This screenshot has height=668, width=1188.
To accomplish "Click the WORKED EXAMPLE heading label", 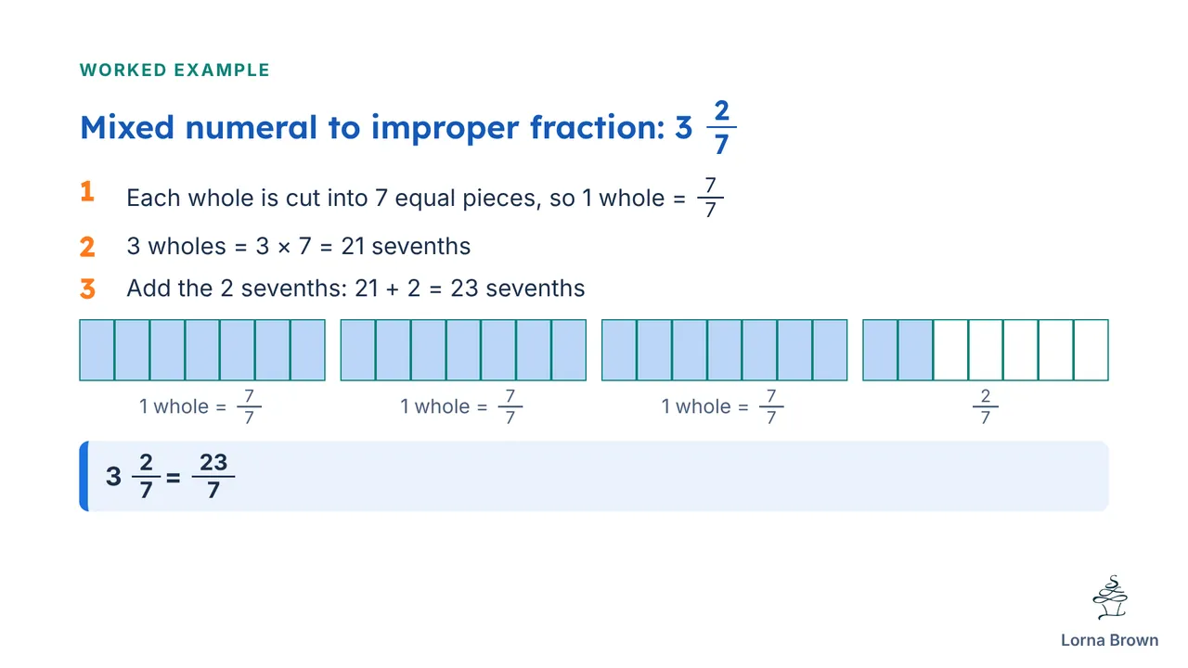I will 174,71.
